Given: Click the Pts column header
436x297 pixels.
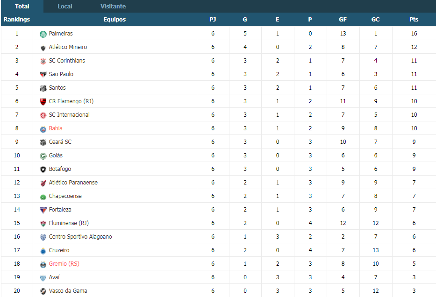Looking at the screenshot, I should click(414, 20).
